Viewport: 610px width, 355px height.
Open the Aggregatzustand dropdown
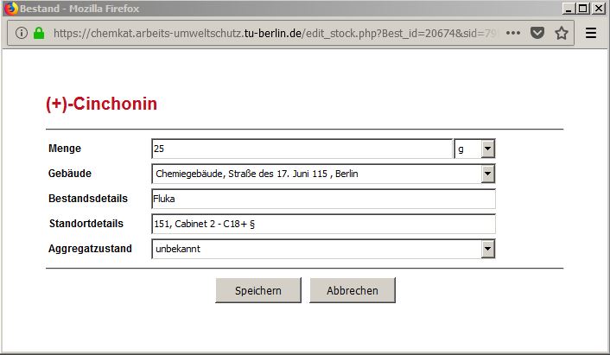323,249
